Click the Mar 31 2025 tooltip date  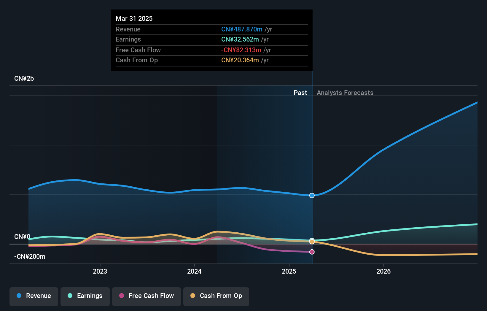134,18
